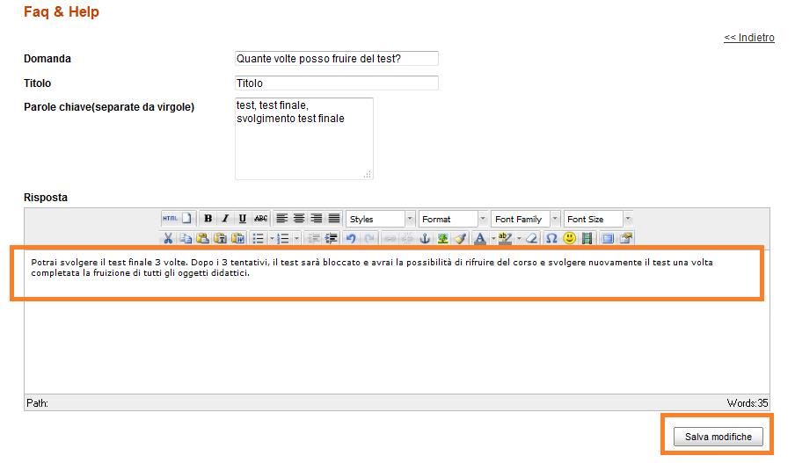The width and height of the screenshot is (795, 463).
Task: Open the Format dropdown
Action: (x=453, y=219)
